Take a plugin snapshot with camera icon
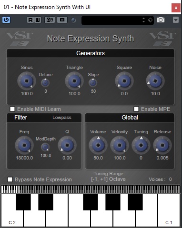The height and width of the screenshot is (228, 182). click(161, 20)
